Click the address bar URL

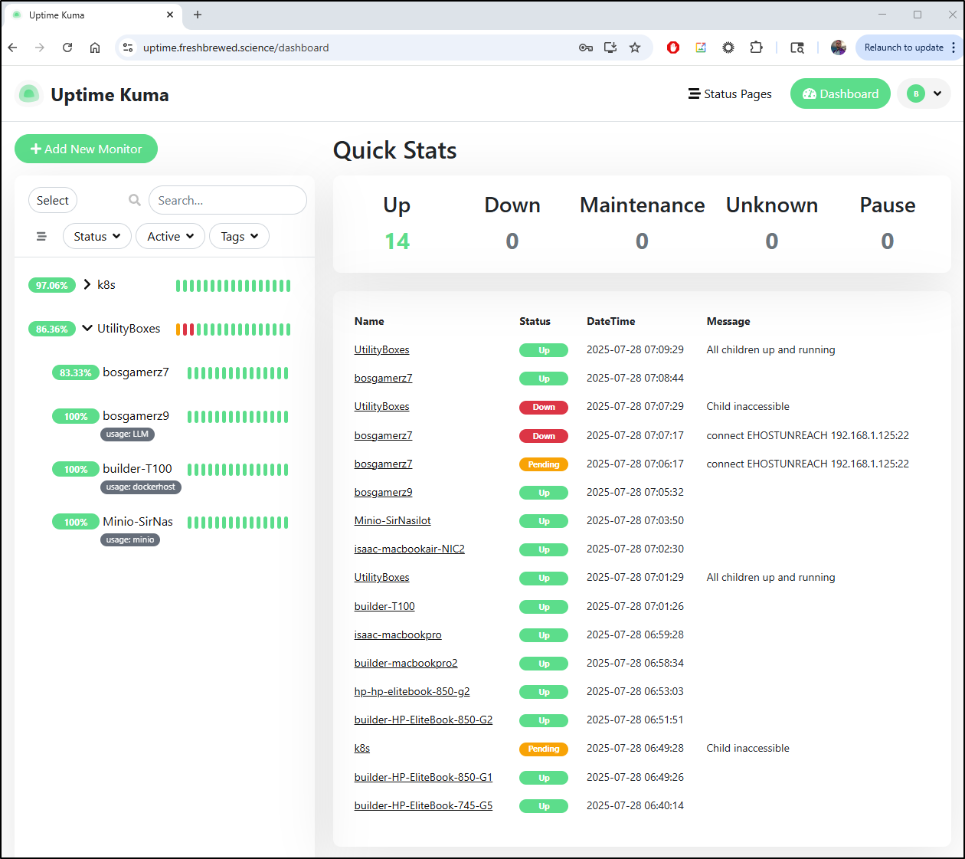click(x=236, y=48)
